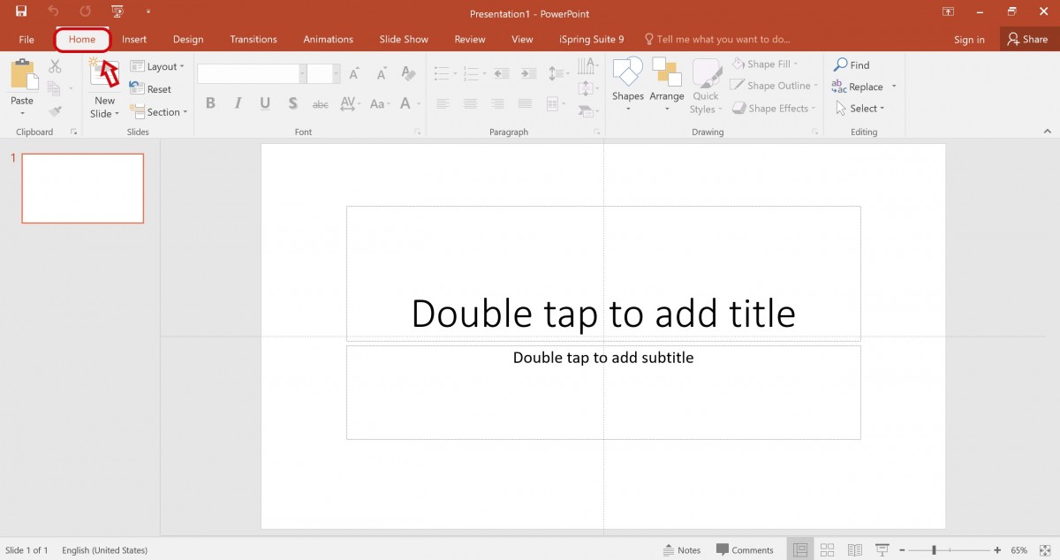Image resolution: width=1060 pixels, height=560 pixels.
Task: Click Tell me what you want to do box
Action: pyautogui.click(x=717, y=40)
